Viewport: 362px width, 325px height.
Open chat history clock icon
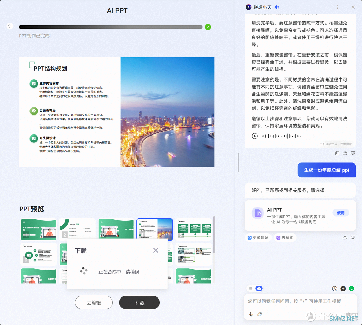click(335, 289)
